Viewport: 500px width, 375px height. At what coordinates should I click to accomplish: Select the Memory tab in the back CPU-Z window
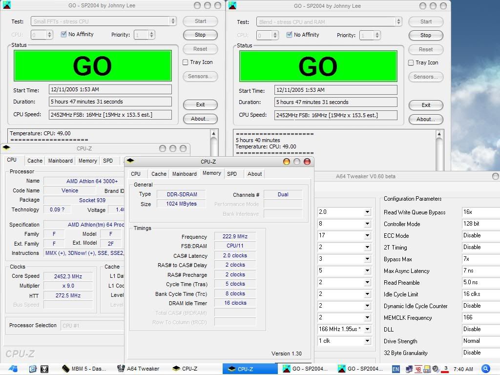pyautogui.click(x=88, y=161)
